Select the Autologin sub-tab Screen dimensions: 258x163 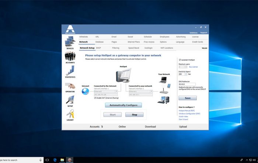(x=149, y=48)
